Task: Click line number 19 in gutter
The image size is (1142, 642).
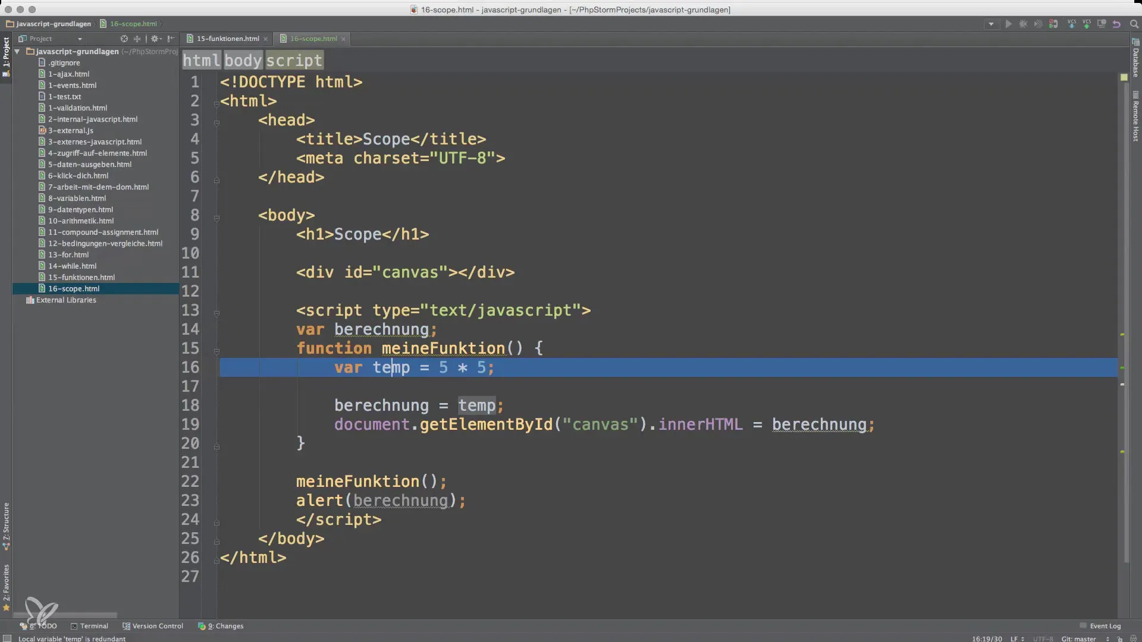Action: click(190, 424)
